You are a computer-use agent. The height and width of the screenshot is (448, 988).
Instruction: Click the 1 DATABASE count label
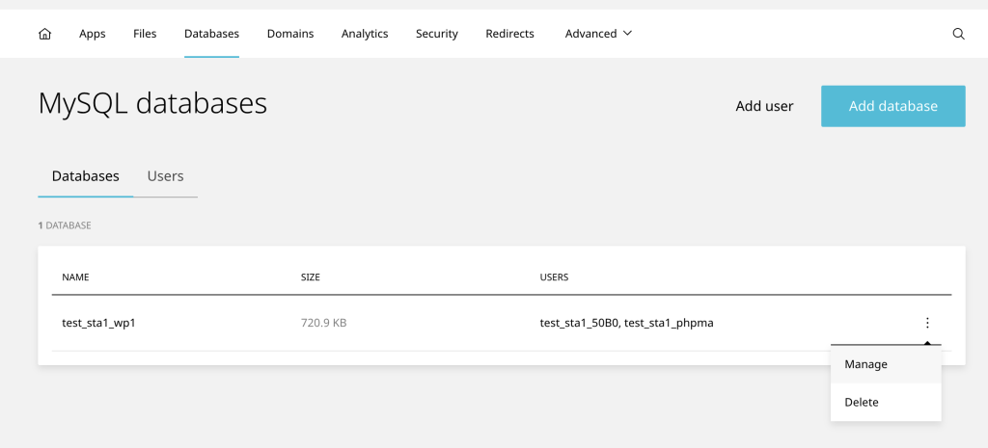pos(65,225)
